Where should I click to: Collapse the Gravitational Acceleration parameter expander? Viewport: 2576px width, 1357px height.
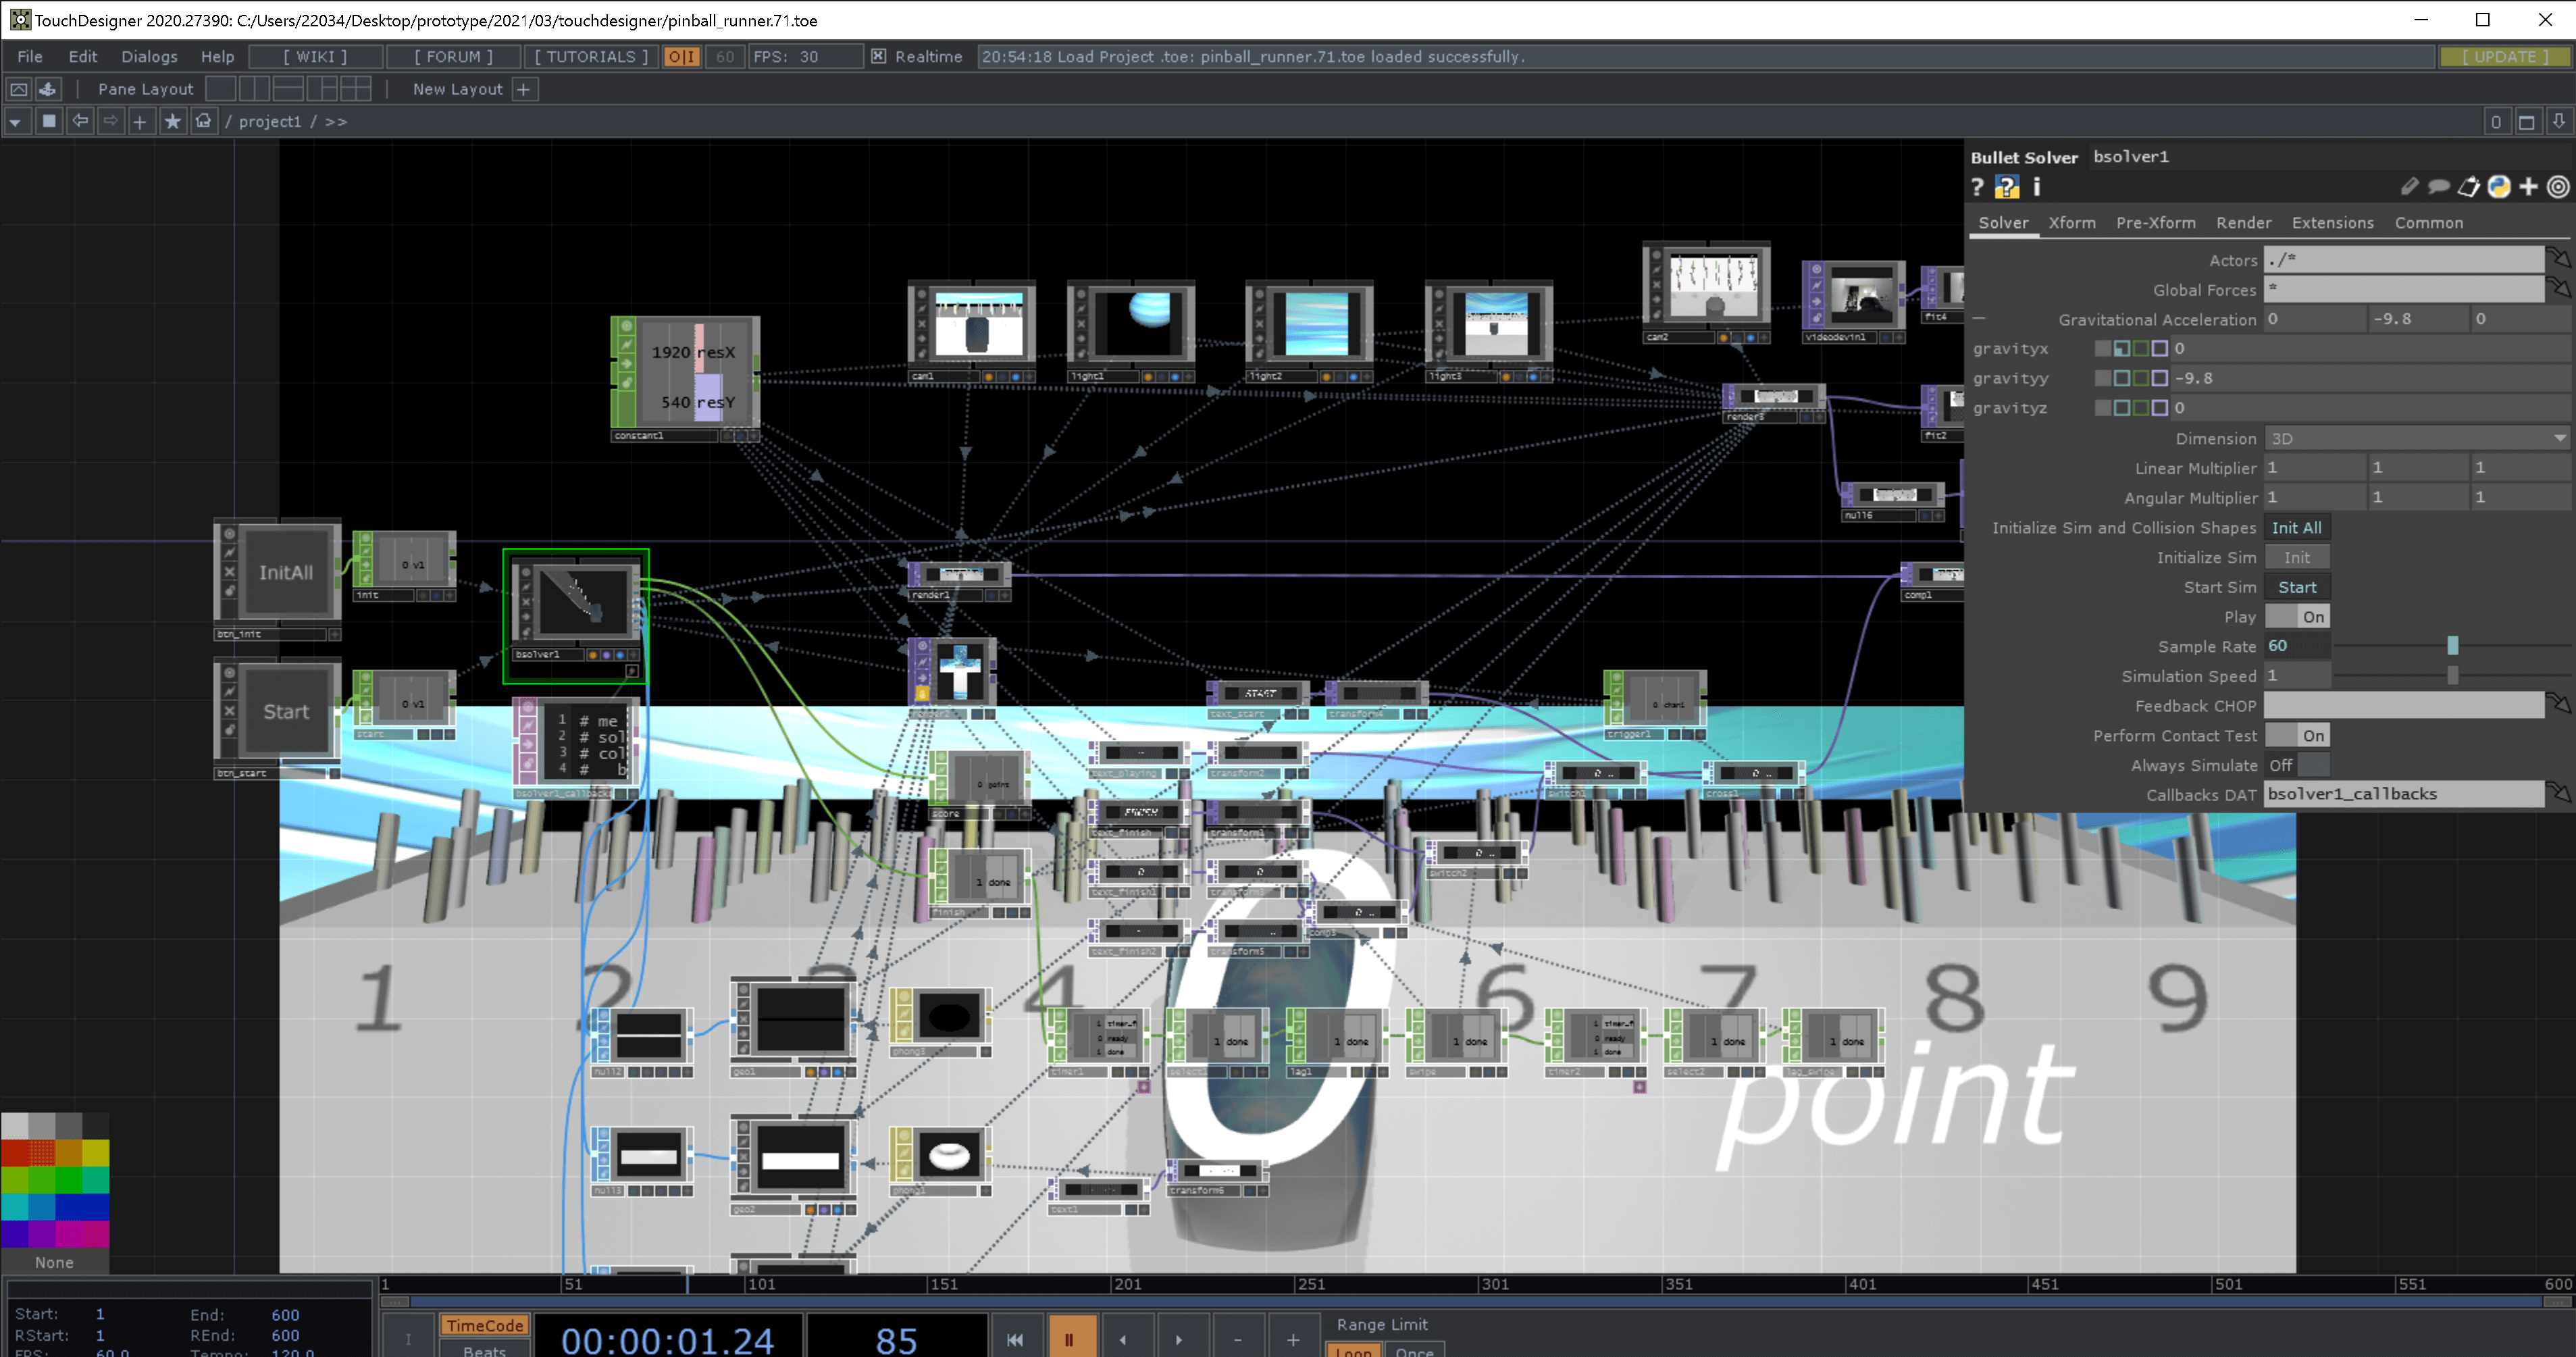pos(1978,319)
